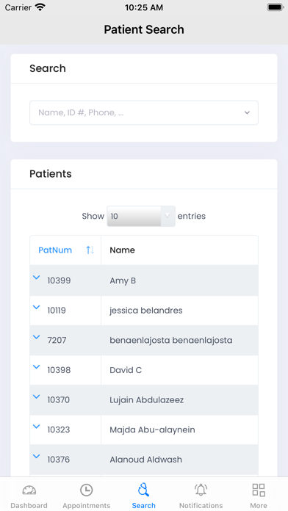Image resolution: width=288 pixels, height=511 pixels.
Task: Expand row for patient 10399
Action: click(37, 278)
